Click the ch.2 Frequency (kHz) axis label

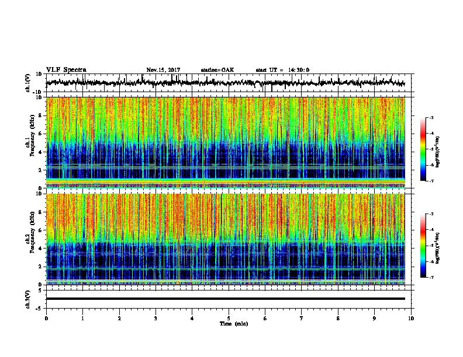click(30, 239)
